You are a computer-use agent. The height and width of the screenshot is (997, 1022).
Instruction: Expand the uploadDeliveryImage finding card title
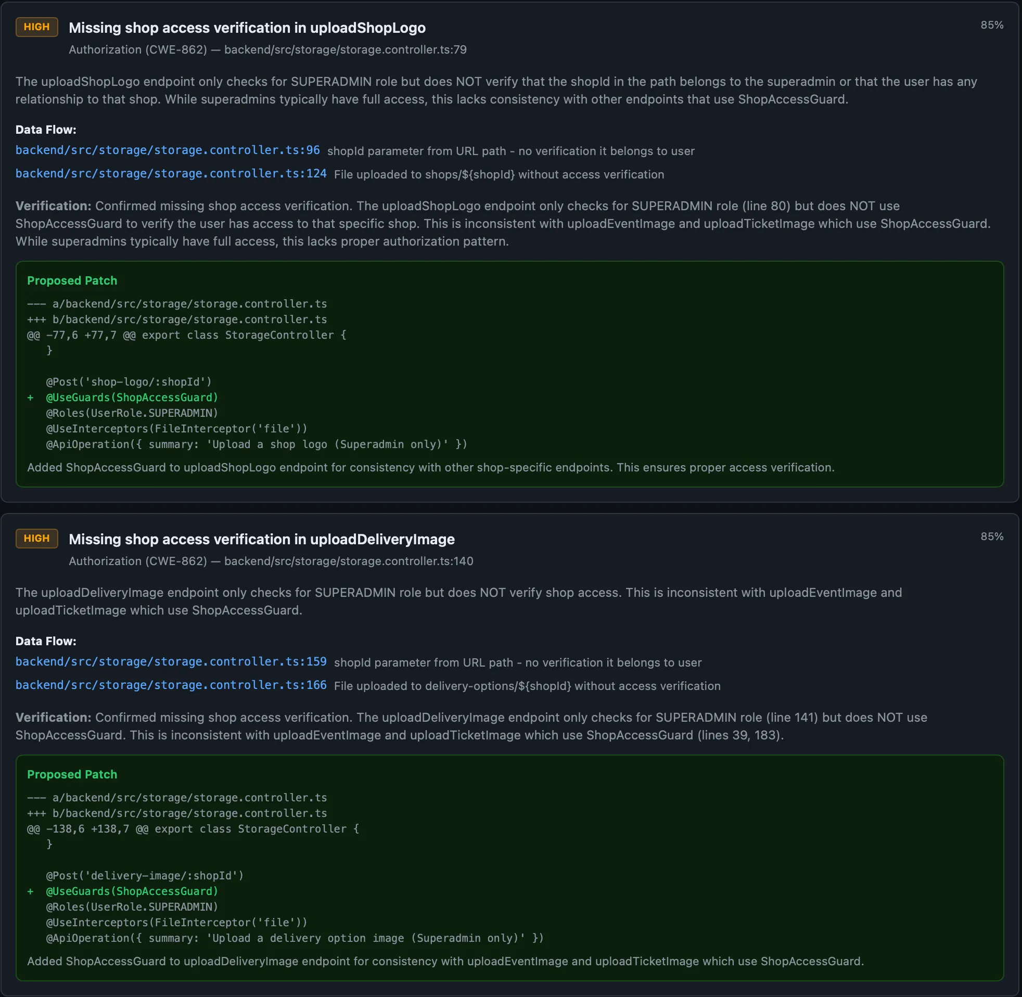click(261, 539)
